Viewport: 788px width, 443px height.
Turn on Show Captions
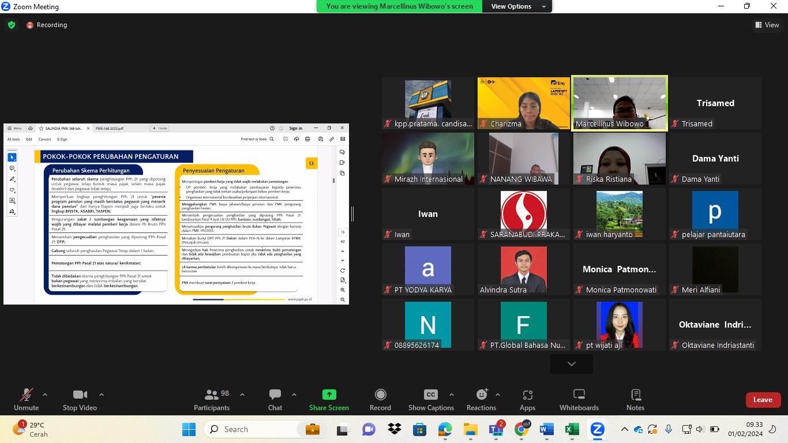431,399
